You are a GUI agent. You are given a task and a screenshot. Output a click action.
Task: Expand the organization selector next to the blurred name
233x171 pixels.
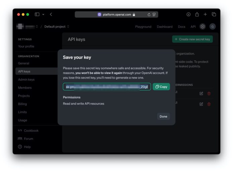click(37, 26)
